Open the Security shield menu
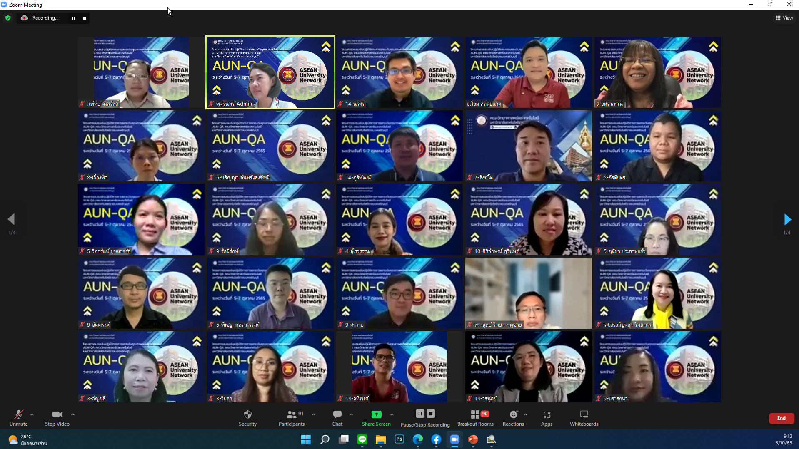Image resolution: width=799 pixels, height=449 pixels. tap(247, 418)
